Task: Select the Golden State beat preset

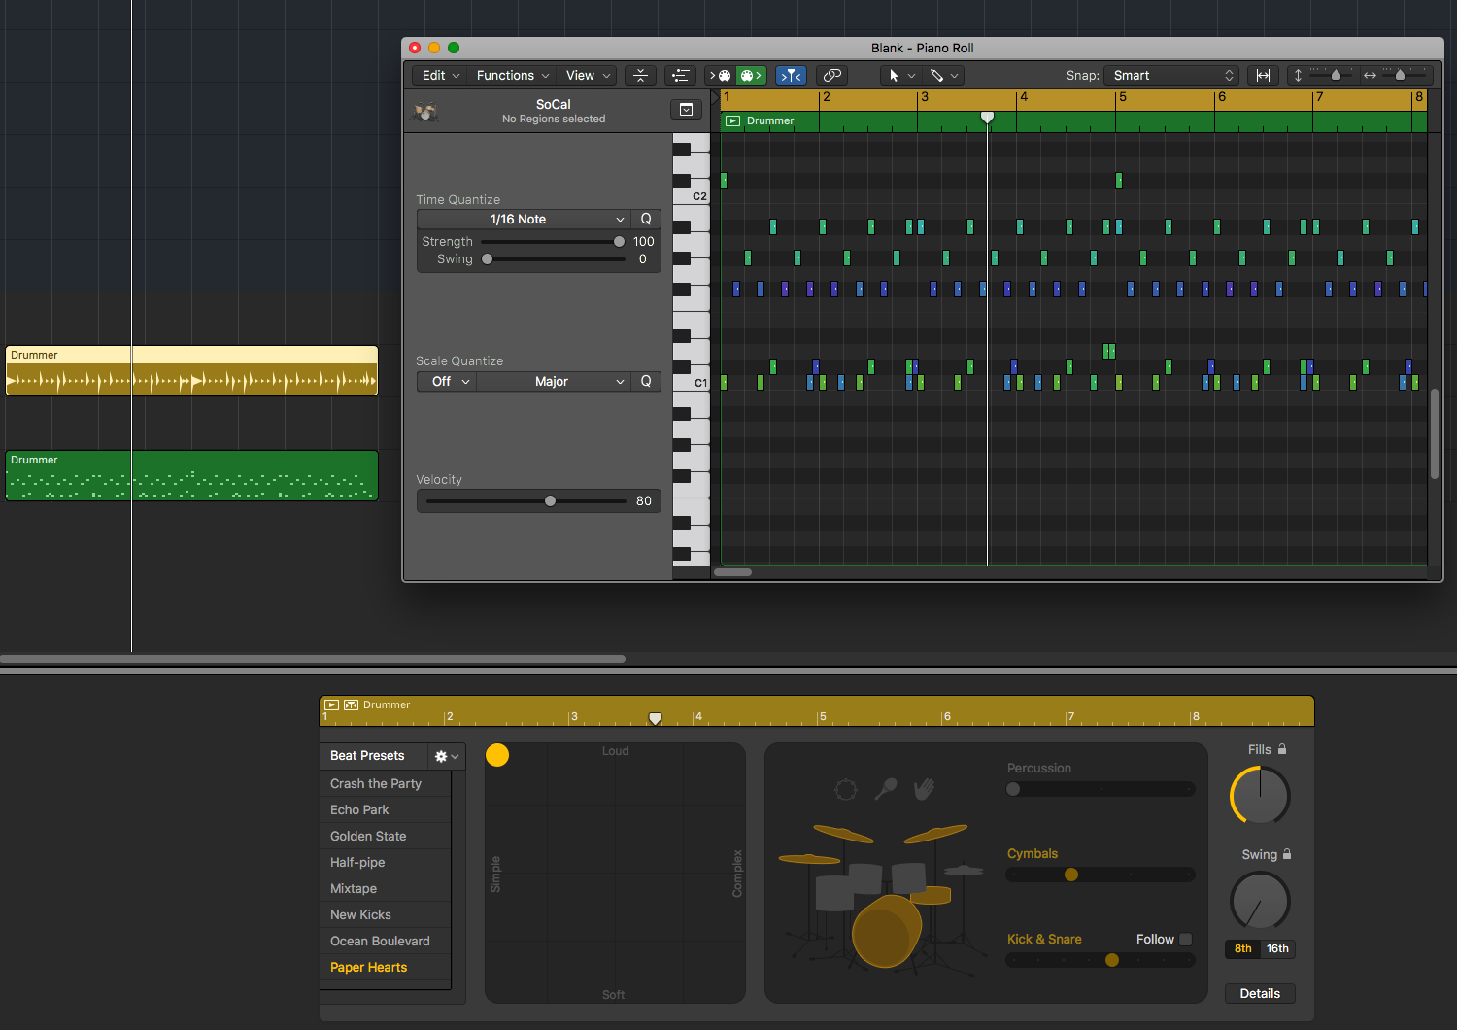Action: coord(368,836)
